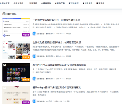Select 模板插件 in the navigation bar

[46, 3]
